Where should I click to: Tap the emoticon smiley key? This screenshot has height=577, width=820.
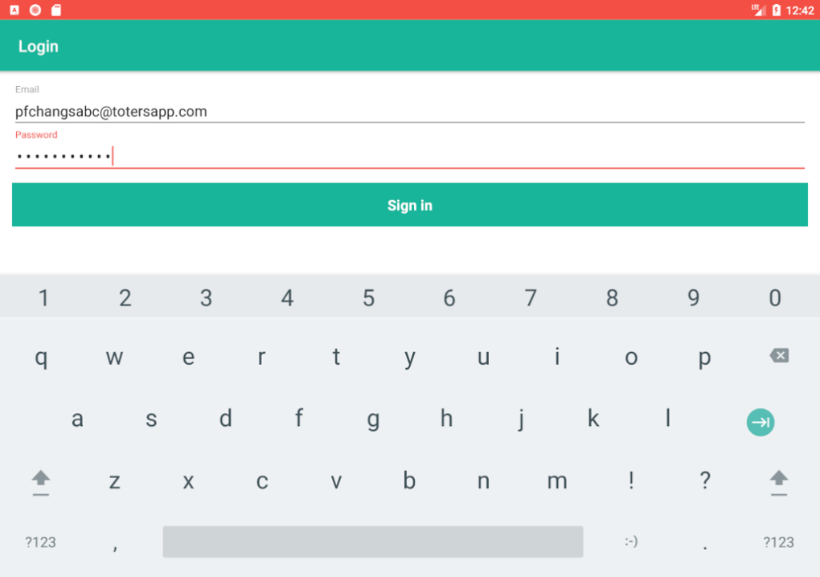pos(631,542)
